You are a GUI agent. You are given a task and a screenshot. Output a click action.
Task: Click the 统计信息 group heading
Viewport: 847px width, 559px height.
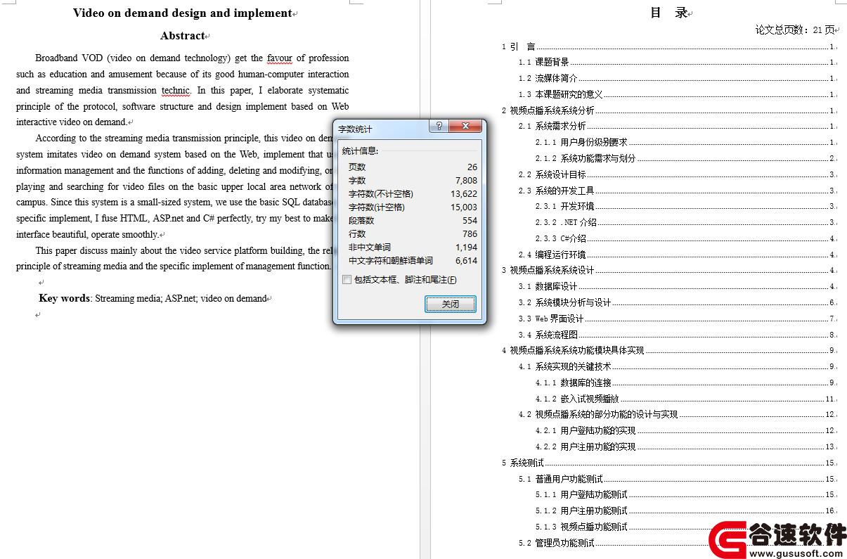(360, 151)
